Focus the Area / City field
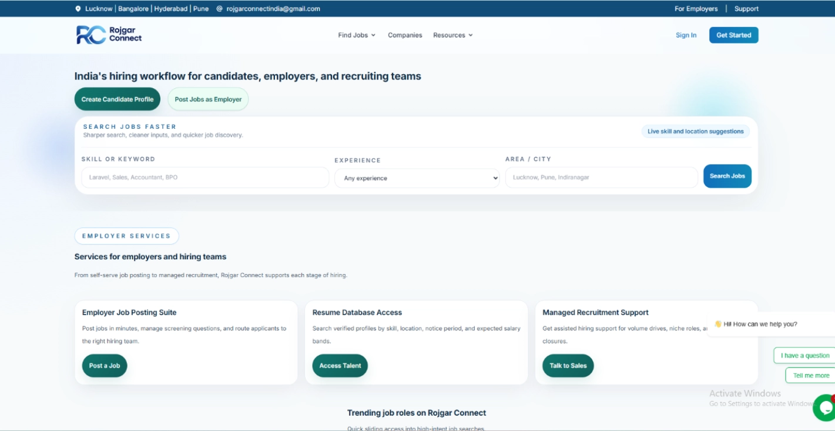 (x=602, y=178)
